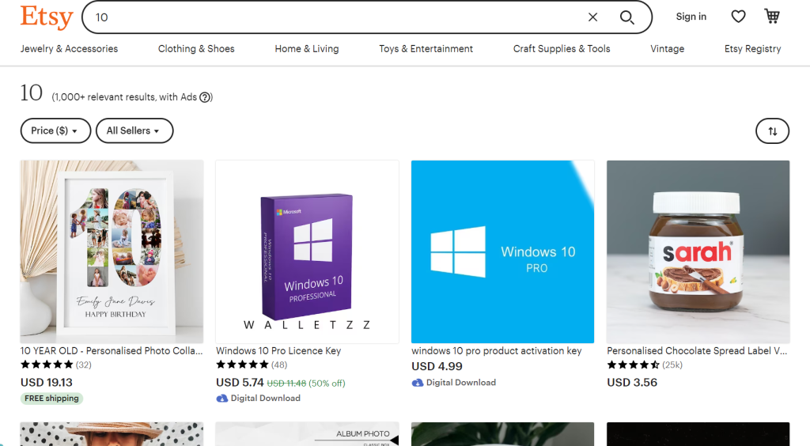Open the shopping cart icon
810x446 pixels.
(x=772, y=17)
